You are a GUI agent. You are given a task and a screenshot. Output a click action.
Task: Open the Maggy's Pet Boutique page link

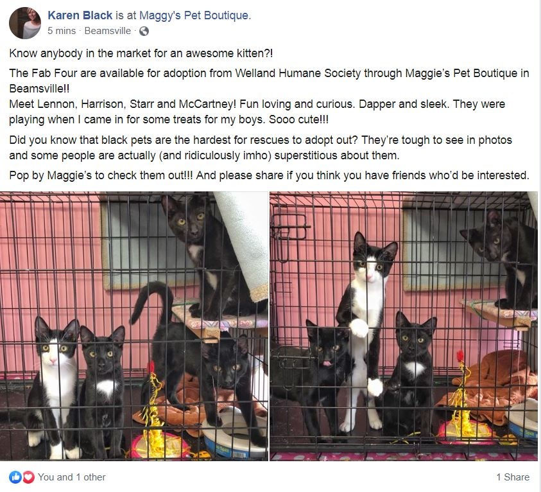tap(194, 15)
